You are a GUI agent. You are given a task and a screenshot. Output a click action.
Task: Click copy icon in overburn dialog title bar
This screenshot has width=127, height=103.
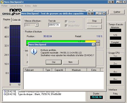click(x=89, y=13)
